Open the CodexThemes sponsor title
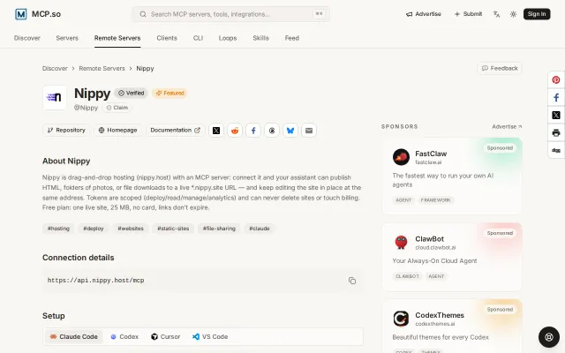Screen dimensions: 565x353 pyautogui.click(x=440, y=316)
